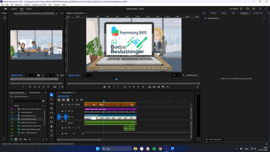Open Program monitor settings wrench
The height and width of the screenshot is (152, 270).
[x=184, y=75]
